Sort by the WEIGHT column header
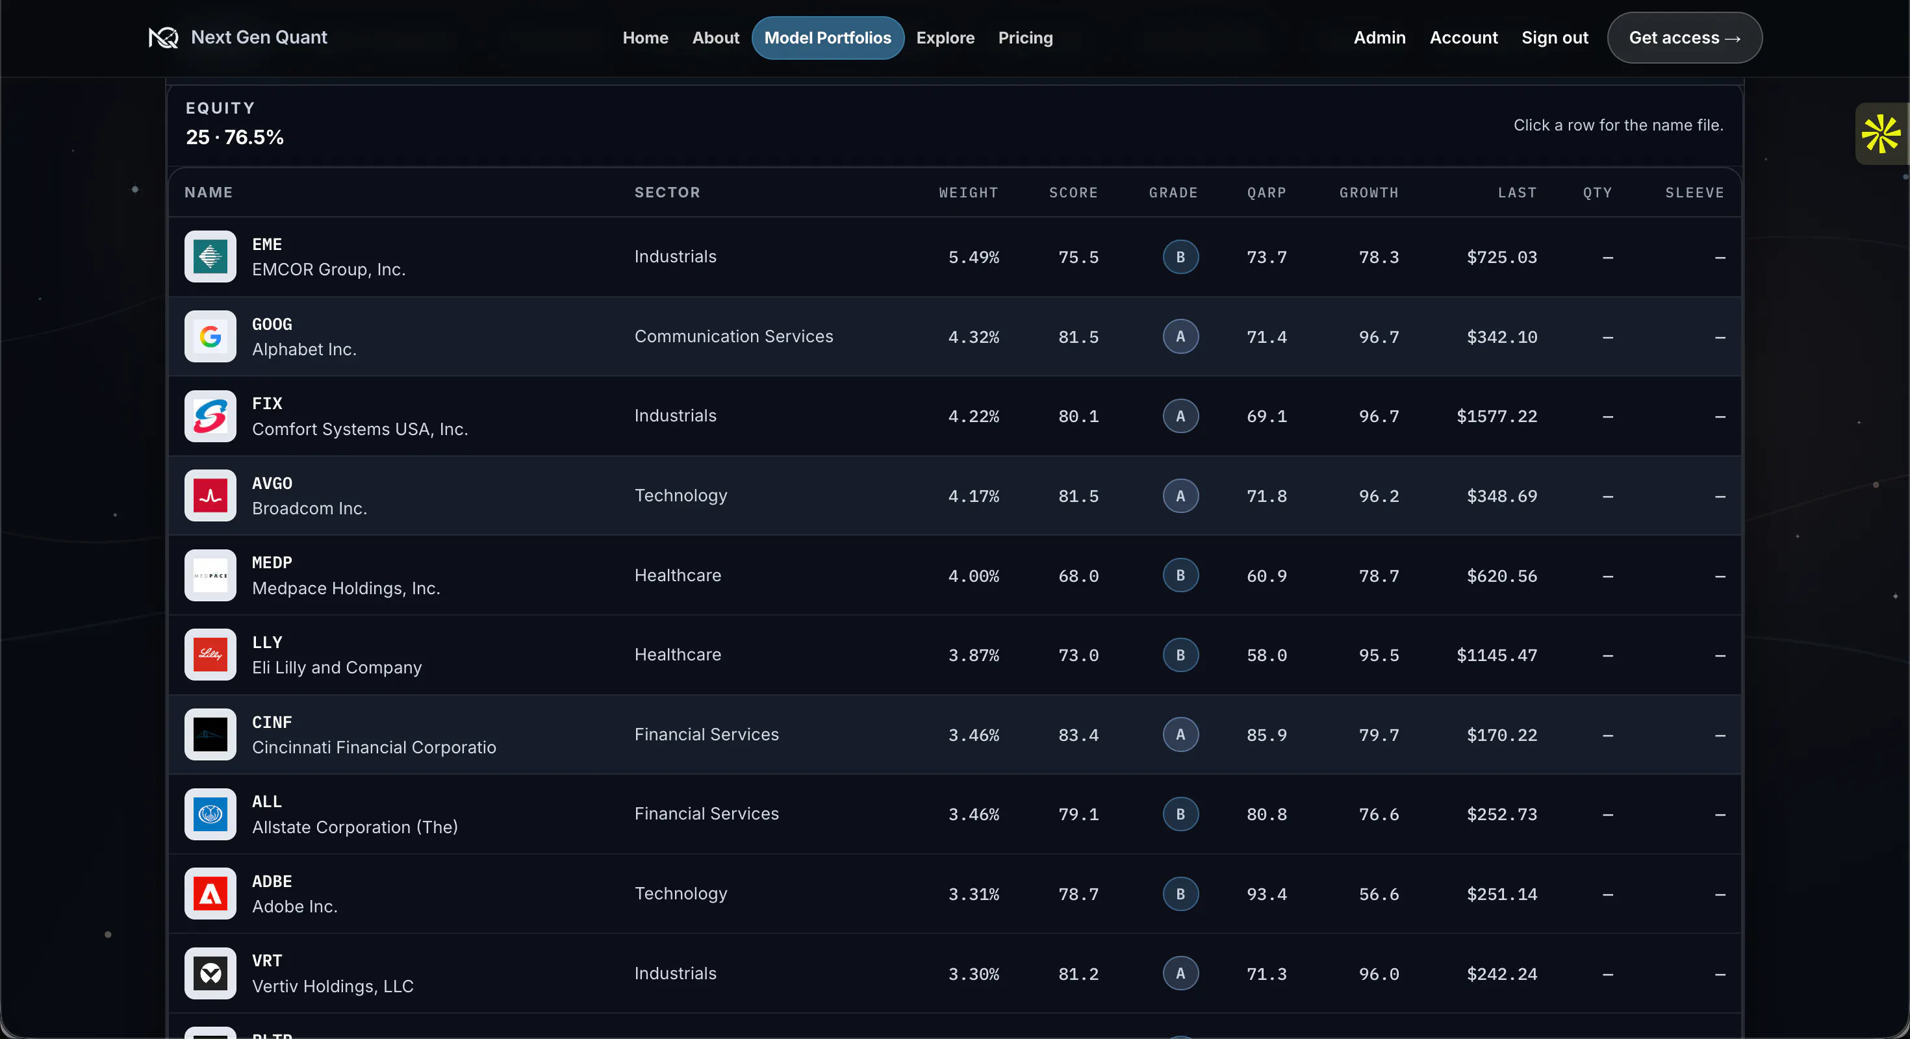The height and width of the screenshot is (1039, 1910). (x=969, y=193)
